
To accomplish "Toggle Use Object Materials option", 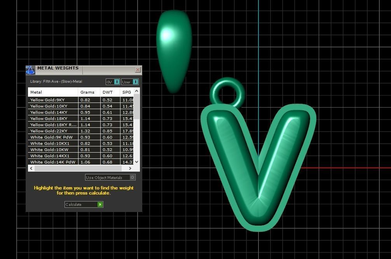I will (110, 177).
